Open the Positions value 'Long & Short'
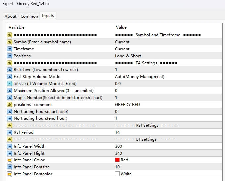This screenshot has width=225, height=181. 168,56
